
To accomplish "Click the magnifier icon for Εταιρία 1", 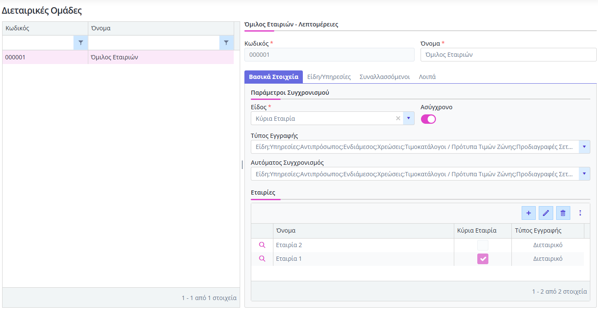I will tap(262, 259).
